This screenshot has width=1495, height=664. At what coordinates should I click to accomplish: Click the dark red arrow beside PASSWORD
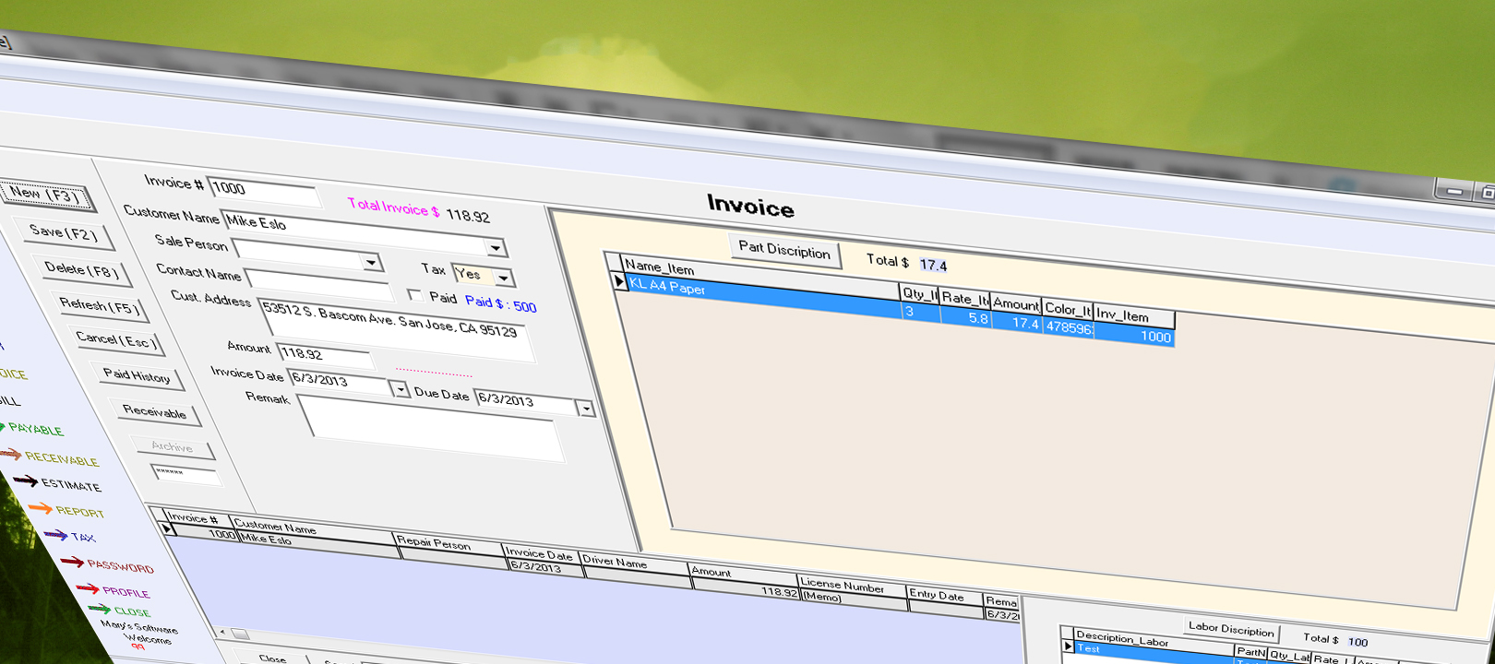(72, 562)
